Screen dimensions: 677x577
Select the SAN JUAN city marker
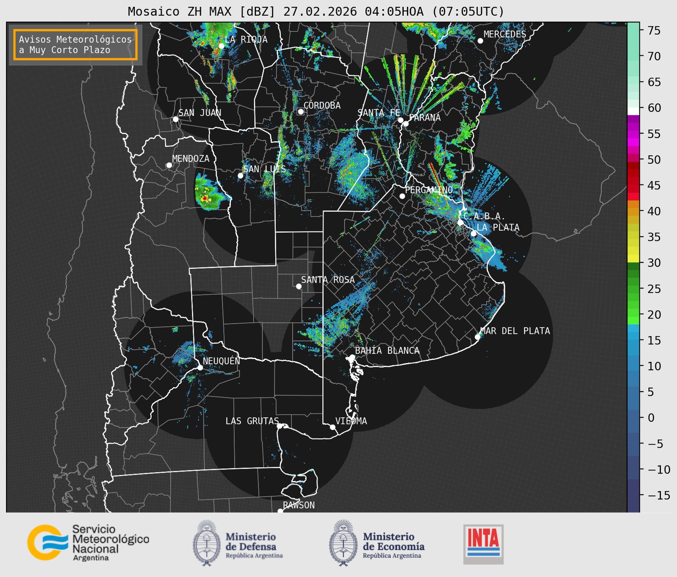coord(175,119)
